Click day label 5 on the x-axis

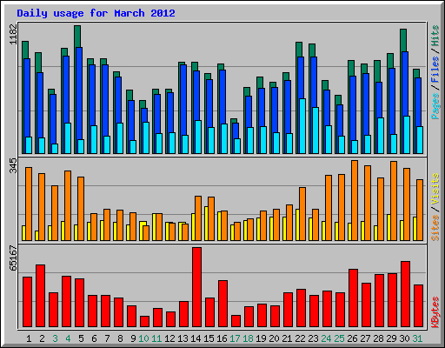pos(81,338)
